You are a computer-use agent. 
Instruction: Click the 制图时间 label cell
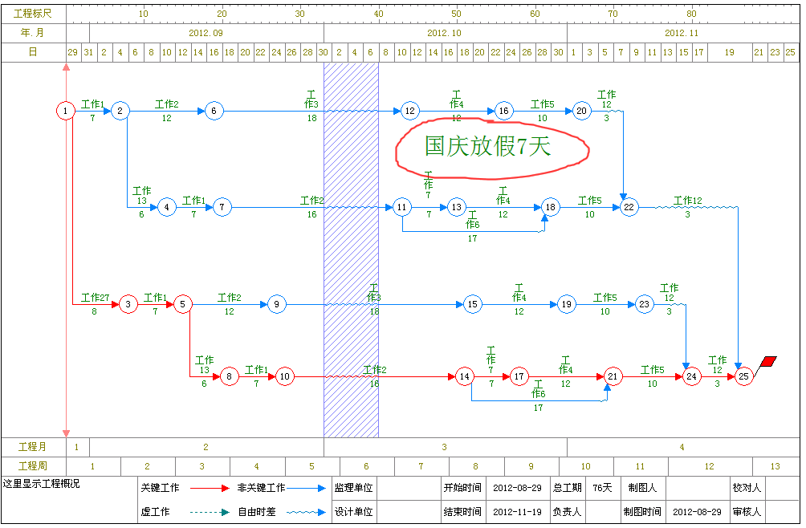point(642,512)
